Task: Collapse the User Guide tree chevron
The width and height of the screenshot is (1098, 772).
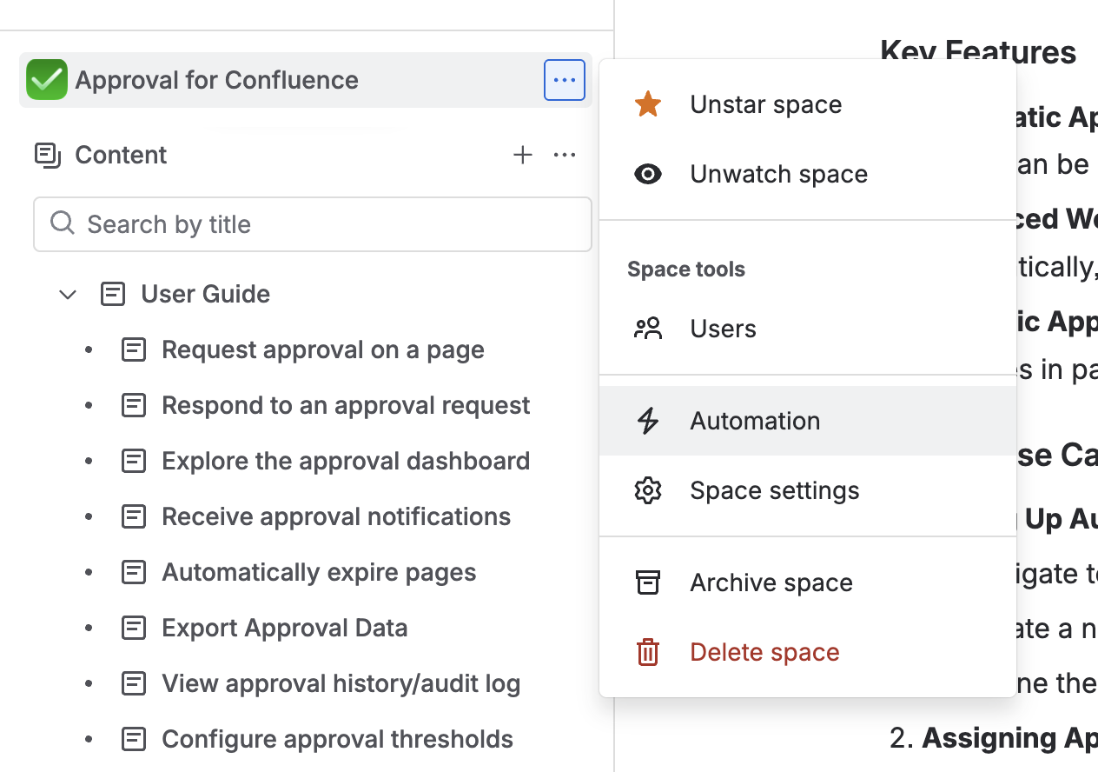Action: tap(68, 295)
